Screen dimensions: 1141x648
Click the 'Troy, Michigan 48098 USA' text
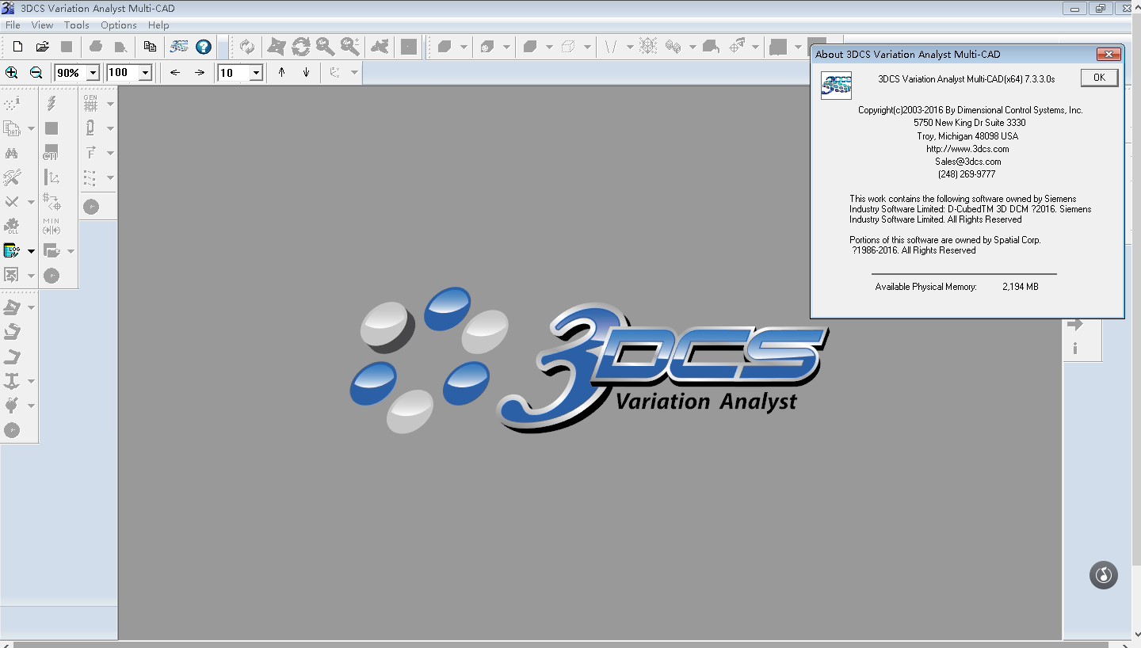click(967, 136)
